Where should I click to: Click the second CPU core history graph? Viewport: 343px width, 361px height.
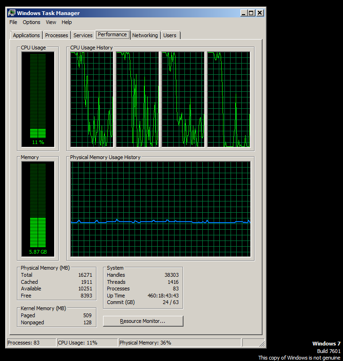[137, 99]
